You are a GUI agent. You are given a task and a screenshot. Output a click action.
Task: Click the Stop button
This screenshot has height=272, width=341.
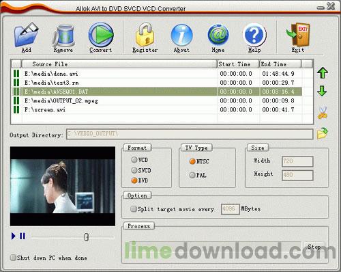(x=314, y=247)
